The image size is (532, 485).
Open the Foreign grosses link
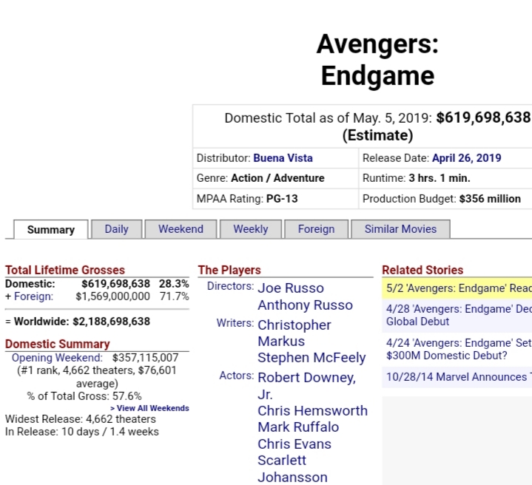(33, 296)
